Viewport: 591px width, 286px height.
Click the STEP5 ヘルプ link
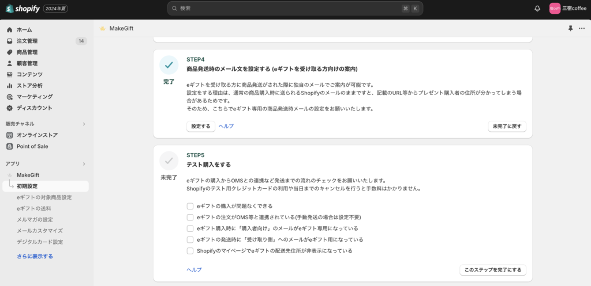point(194,270)
